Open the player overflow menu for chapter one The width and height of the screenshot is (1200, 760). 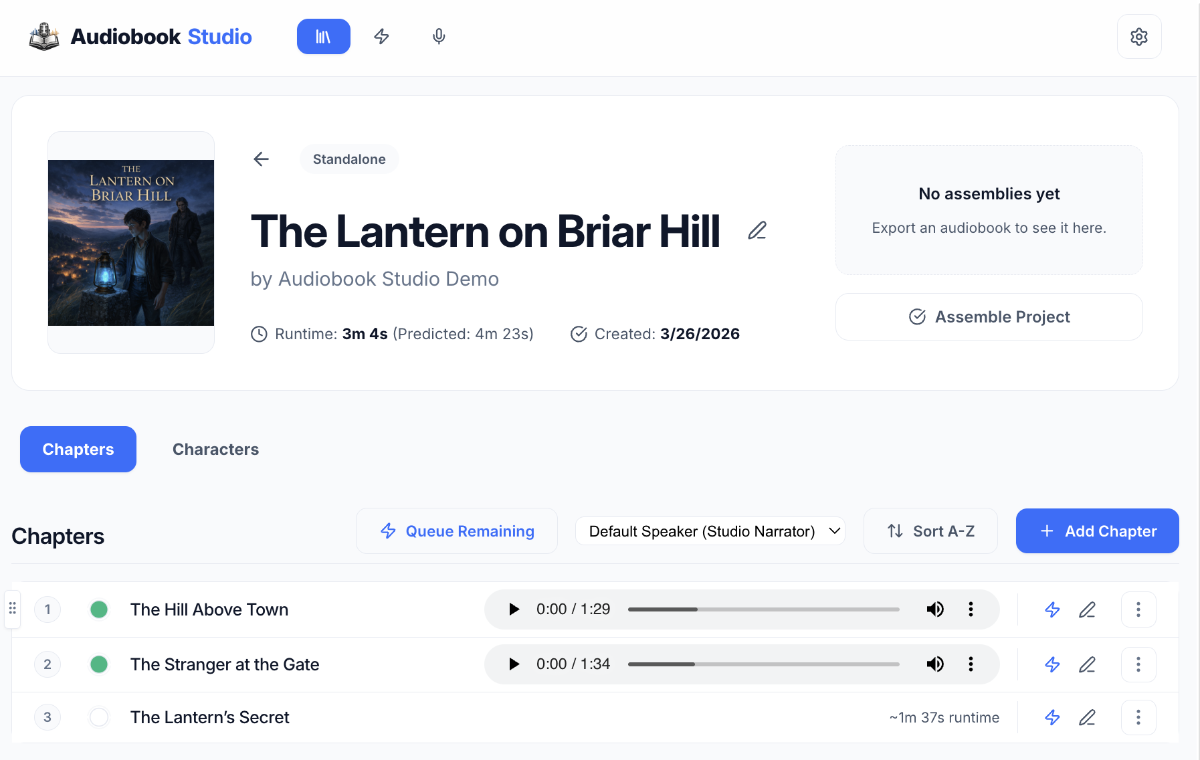[971, 609]
